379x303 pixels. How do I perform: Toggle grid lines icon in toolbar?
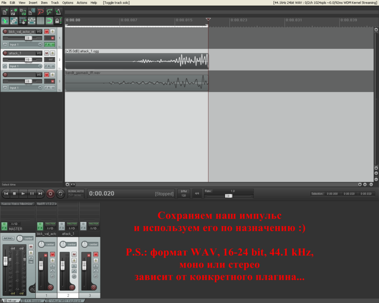[40, 21]
